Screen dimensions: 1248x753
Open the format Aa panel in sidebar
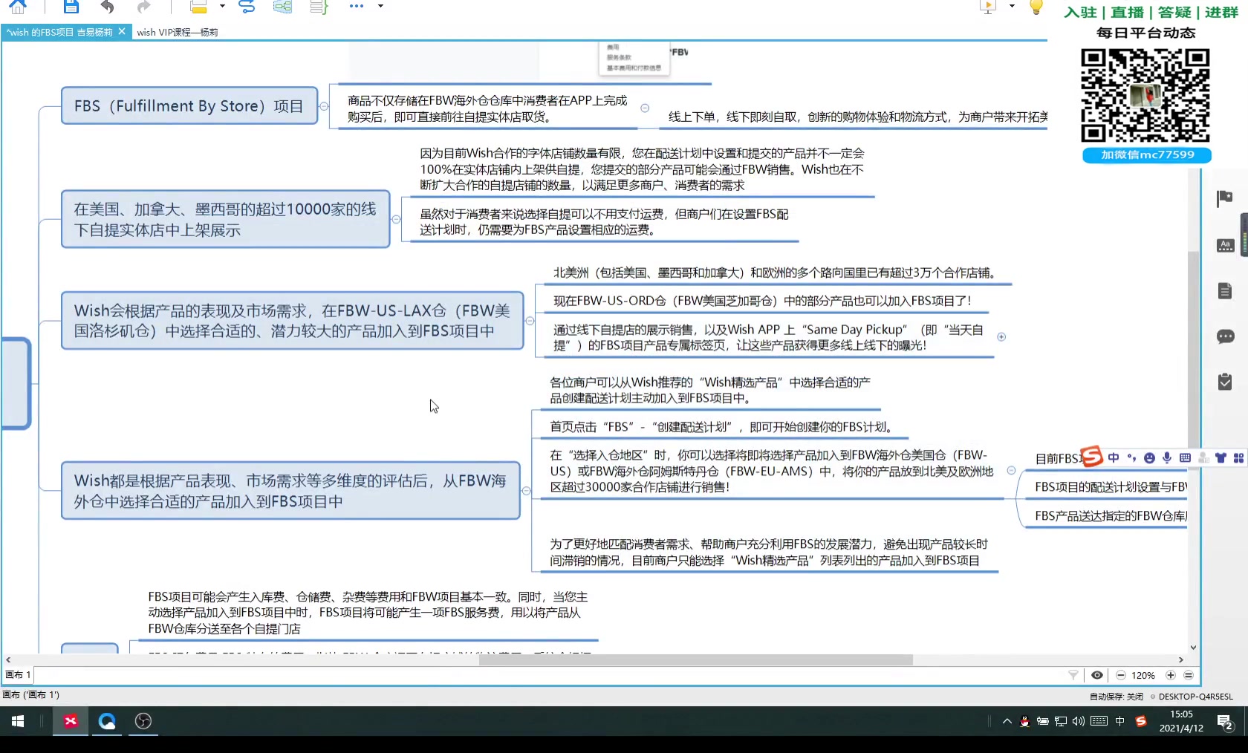click(1225, 245)
